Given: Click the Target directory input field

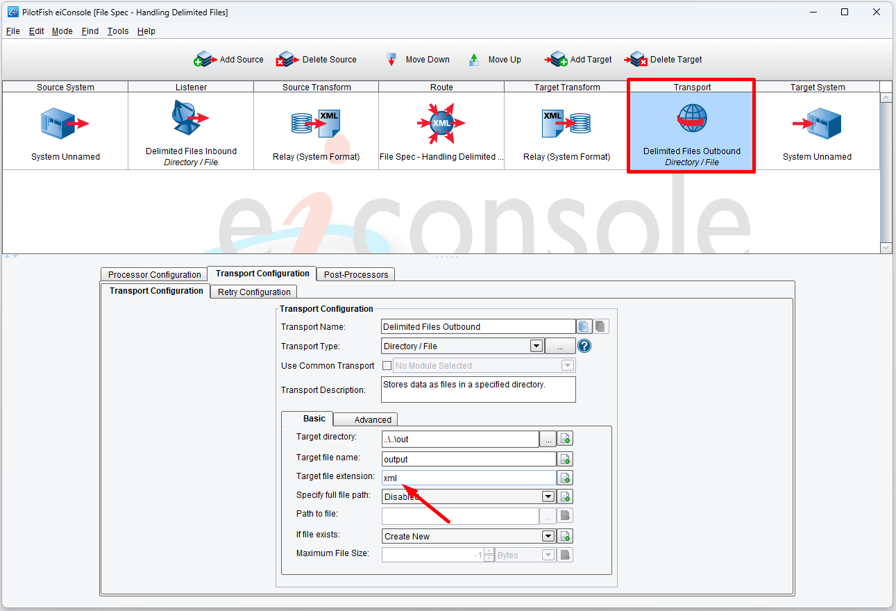Looking at the screenshot, I should click(x=460, y=439).
